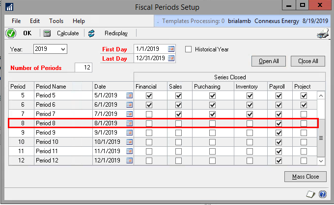Viewport: 334px width, 205px height.
Task: Click the green OK checkmark icon
Action: tap(10, 33)
